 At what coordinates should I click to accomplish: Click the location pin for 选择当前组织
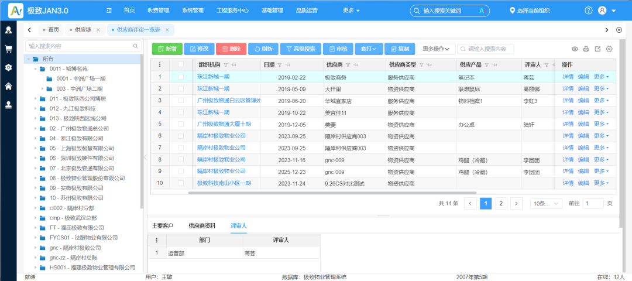coord(512,11)
